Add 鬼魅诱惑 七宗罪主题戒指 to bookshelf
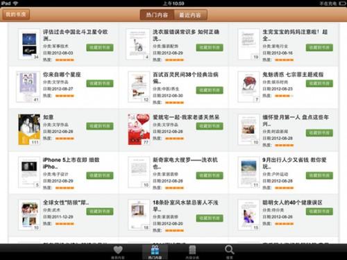 tap(319, 83)
